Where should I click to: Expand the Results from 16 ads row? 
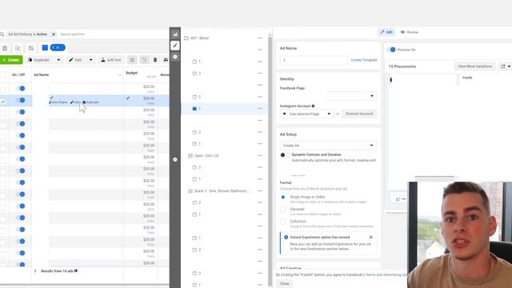click(x=35, y=271)
